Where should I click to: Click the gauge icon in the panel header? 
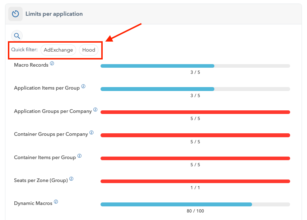click(15, 14)
